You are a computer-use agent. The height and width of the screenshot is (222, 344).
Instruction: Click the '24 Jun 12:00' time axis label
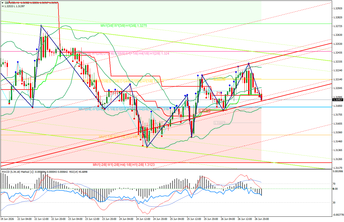click(x=143, y=219)
